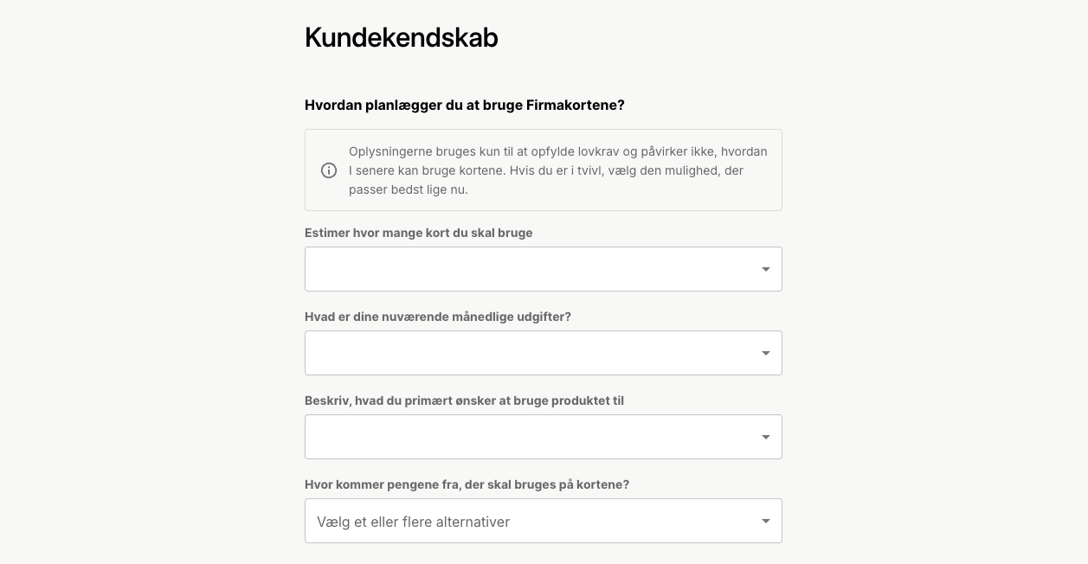Click the 'I senere kan bruge kortene' text line
This screenshot has height=564, width=1088.
545,170
